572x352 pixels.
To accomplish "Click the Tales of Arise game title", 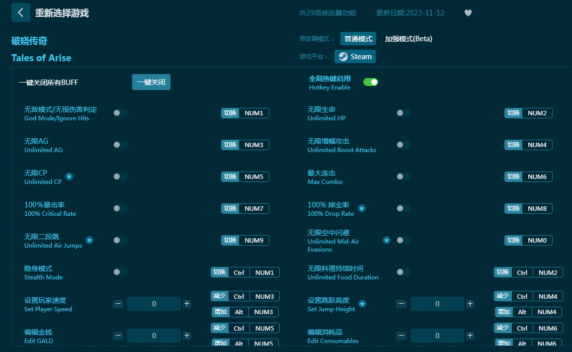I will pyautogui.click(x=41, y=58).
